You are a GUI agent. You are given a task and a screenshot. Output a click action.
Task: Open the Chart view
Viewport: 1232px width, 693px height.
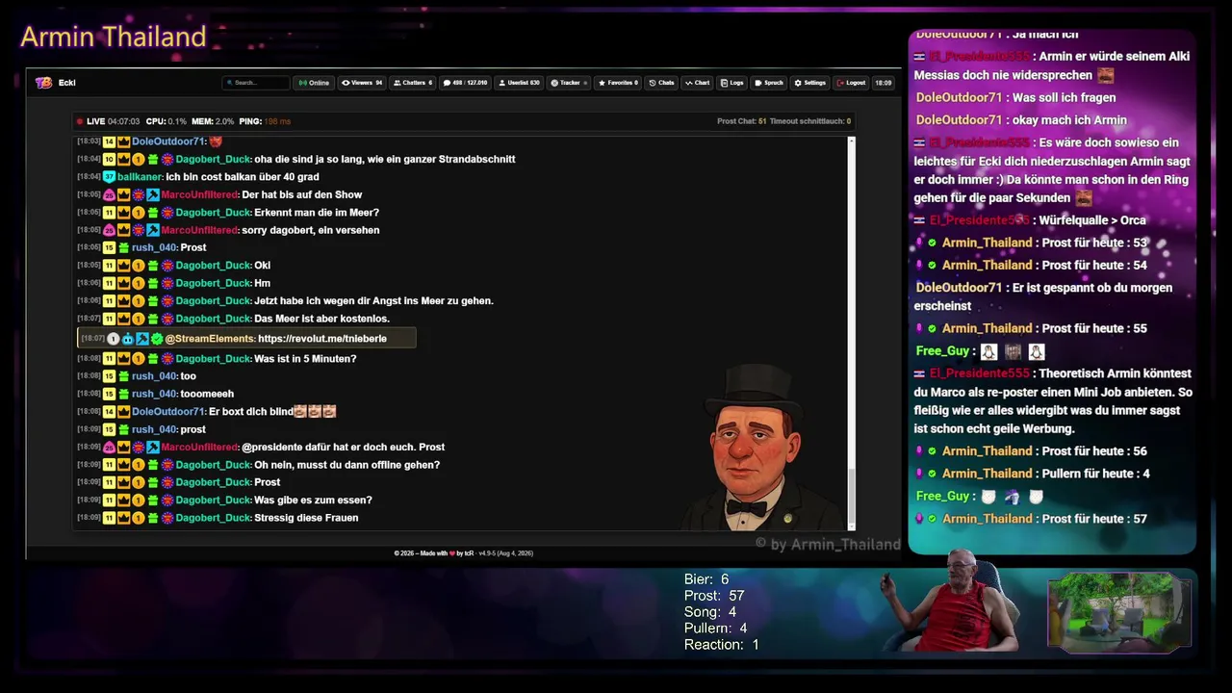pos(698,83)
